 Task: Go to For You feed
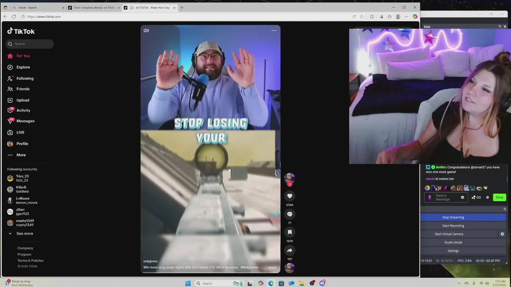pos(23,56)
